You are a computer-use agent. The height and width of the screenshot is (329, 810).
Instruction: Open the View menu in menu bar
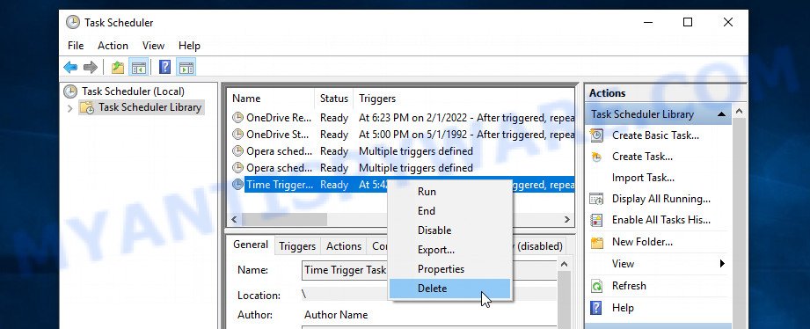[153, 46]
